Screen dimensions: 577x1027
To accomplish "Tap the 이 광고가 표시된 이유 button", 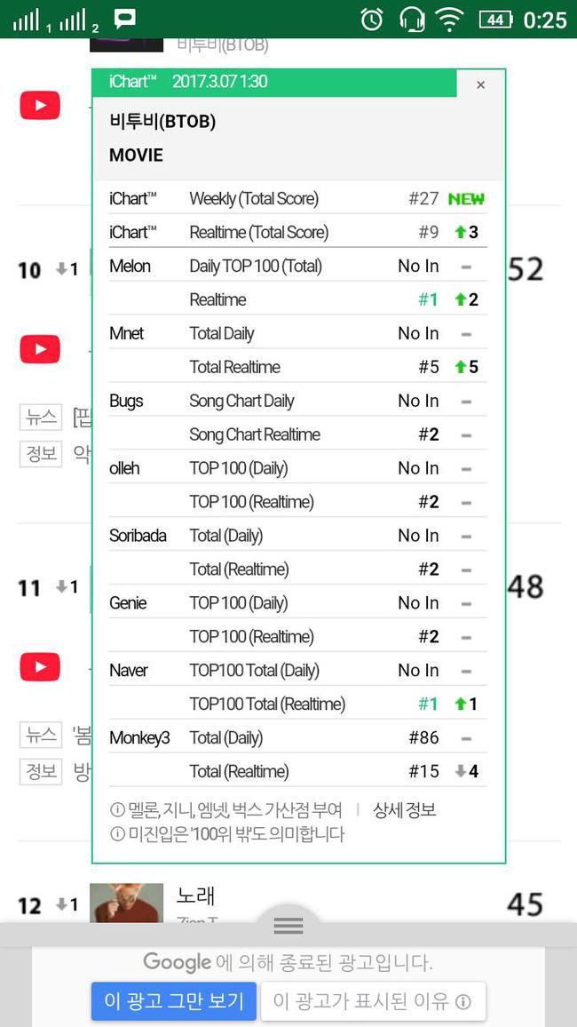I will (x=372, y=1001).
